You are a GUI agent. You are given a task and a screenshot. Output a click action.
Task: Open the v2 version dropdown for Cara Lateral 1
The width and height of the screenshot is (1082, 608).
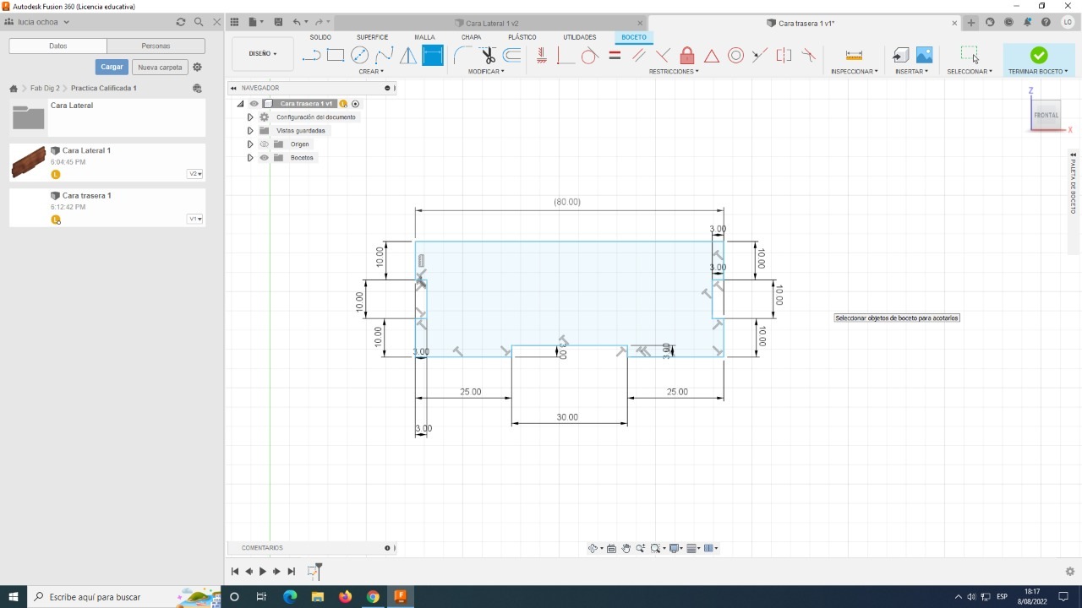click(194, 174)
